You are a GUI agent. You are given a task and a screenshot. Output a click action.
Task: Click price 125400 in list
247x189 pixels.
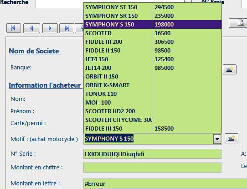pyautogui.click(x=164, y=59)
